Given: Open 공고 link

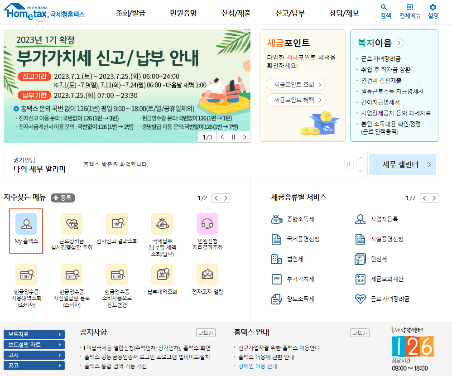Looking at the screenshot, I should pos(34,365).
